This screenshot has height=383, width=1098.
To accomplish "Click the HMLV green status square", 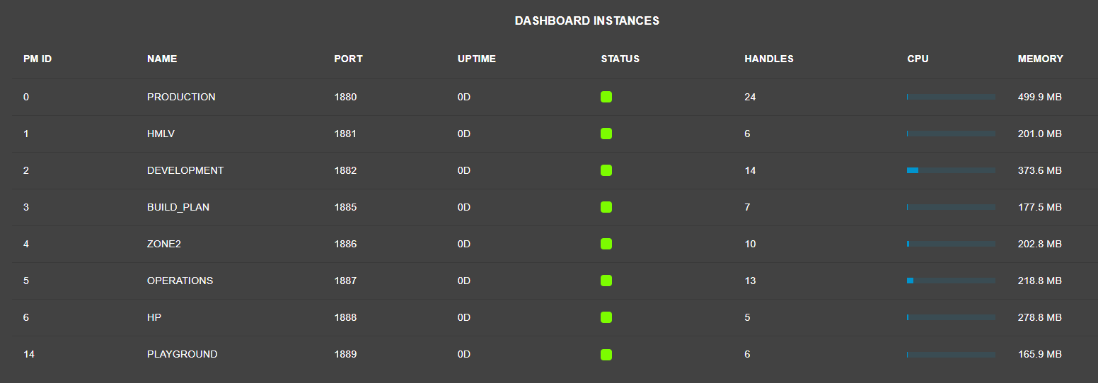I will click(x=606, y=134).
